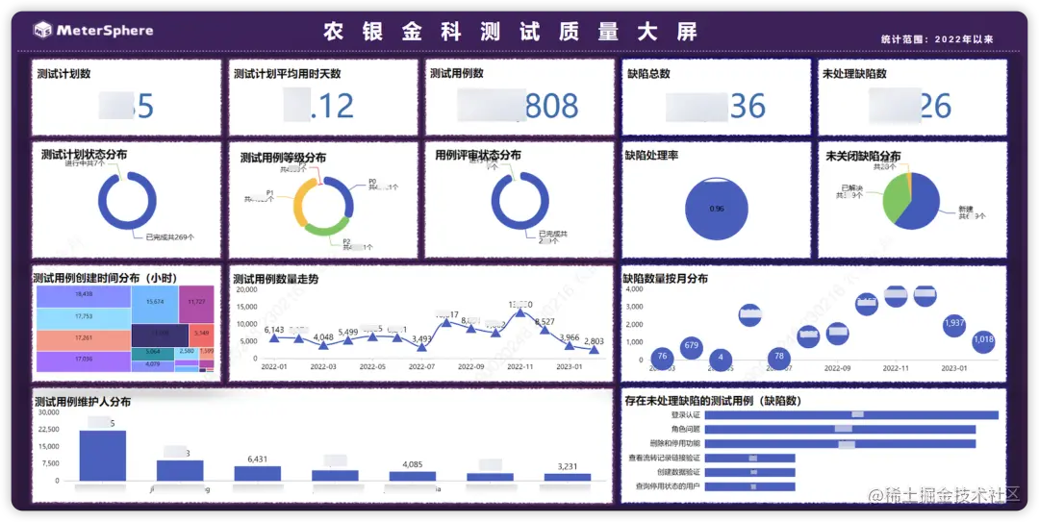Viewport: 1039px width, 522px height.
Task: Select the 未处理缺陷数 card title
Action: [x=854, y=73]
